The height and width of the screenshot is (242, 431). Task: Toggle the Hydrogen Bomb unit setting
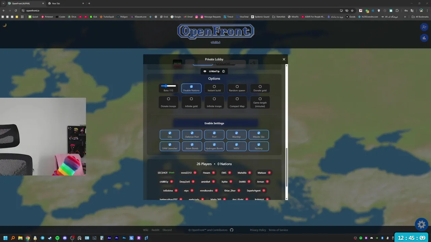(214, 146)
